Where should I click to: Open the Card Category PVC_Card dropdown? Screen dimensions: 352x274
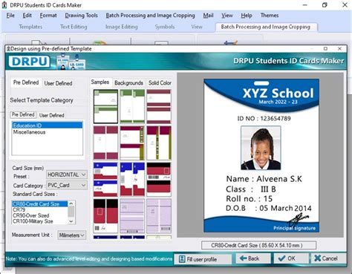point(67,185)
